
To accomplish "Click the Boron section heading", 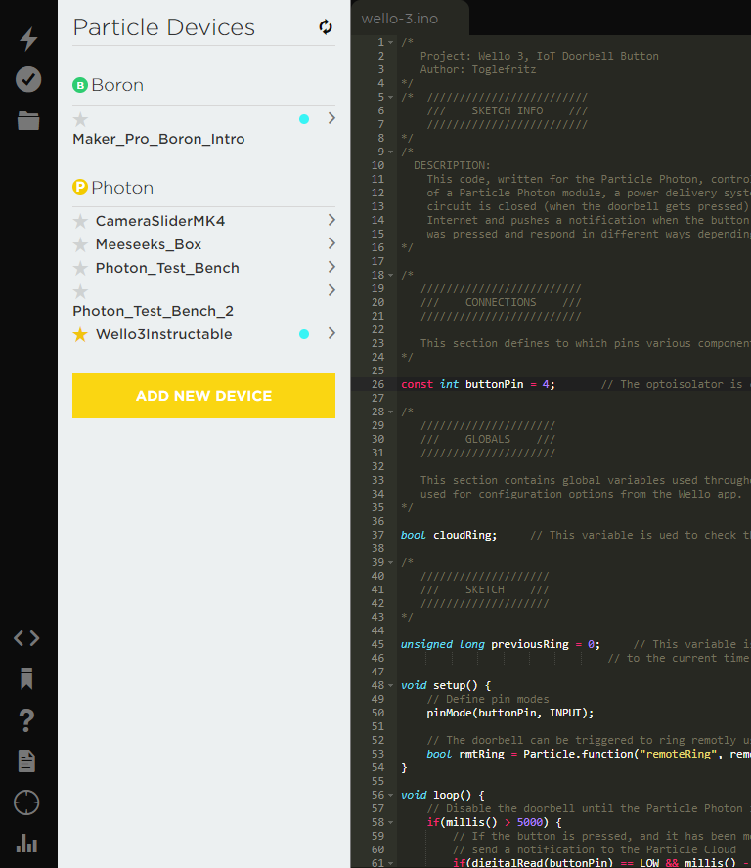I will (117, 85).
